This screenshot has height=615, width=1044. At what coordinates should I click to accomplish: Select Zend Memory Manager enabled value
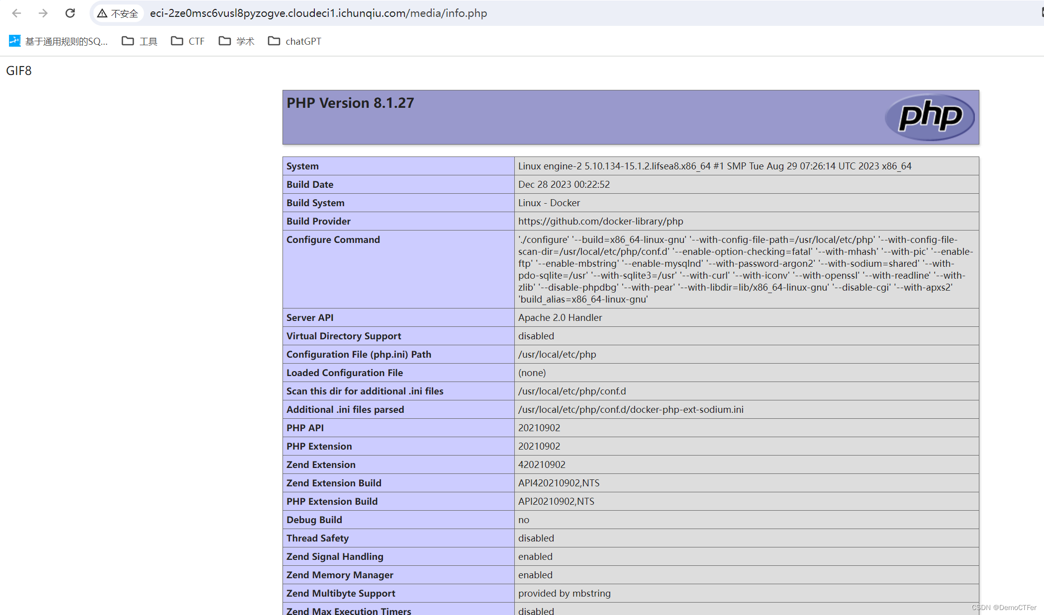point(535,575)
